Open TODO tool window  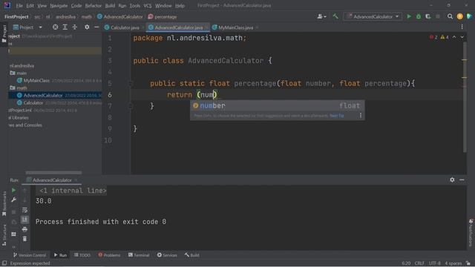(x=82, y=255)
